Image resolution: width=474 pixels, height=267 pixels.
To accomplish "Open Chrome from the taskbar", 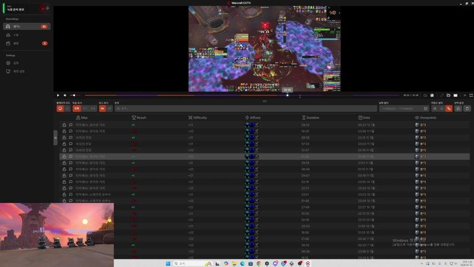I will click(259, 263).
